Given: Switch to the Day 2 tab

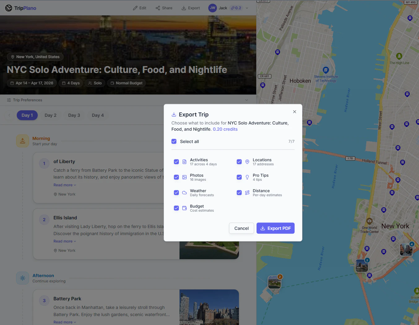Looking at the screenshot, I should coord(50,115).
